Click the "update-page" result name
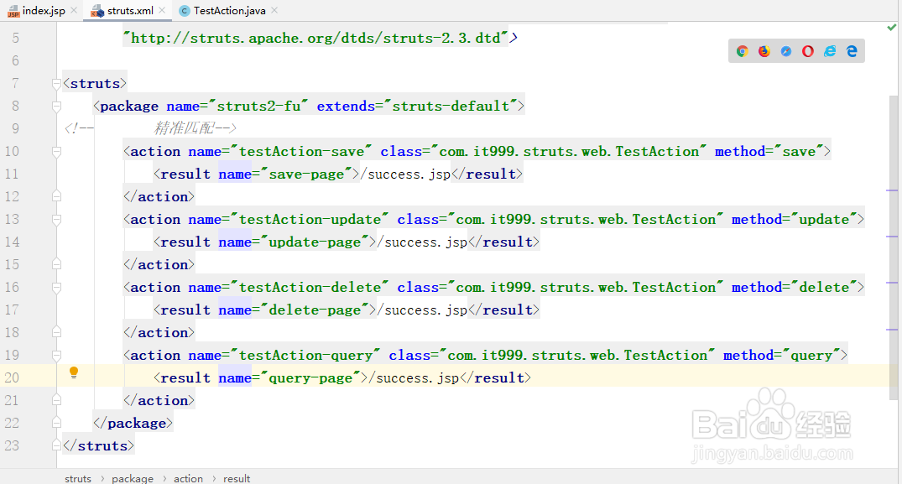 315,242
